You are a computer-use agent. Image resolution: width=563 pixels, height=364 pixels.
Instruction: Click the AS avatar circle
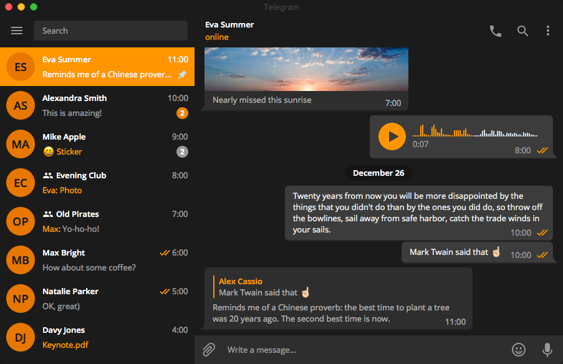(x=21, y=105)
